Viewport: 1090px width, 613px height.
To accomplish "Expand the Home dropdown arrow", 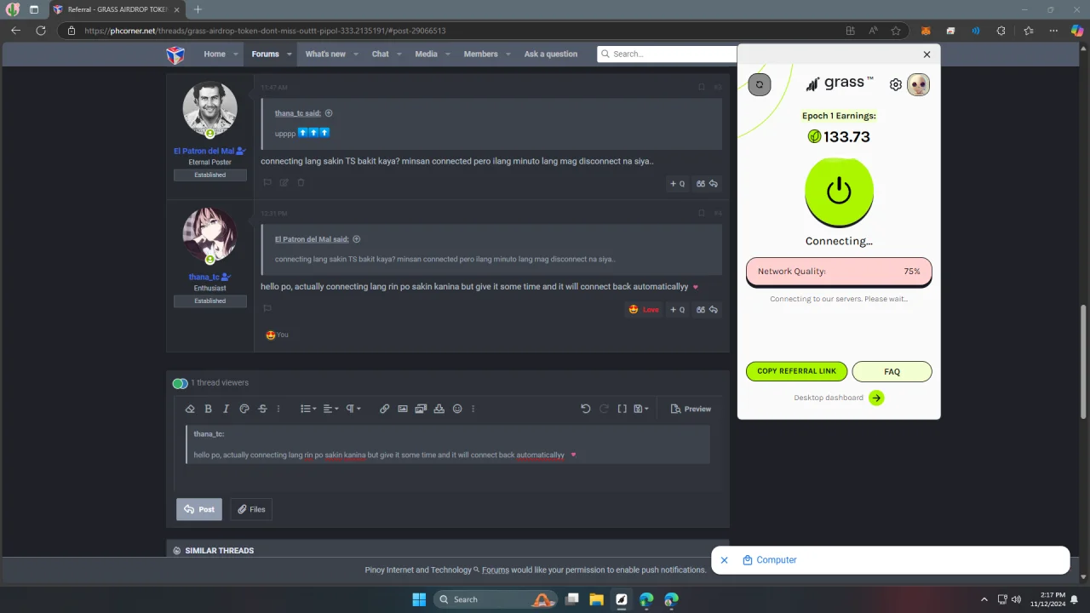I will 237,54.
